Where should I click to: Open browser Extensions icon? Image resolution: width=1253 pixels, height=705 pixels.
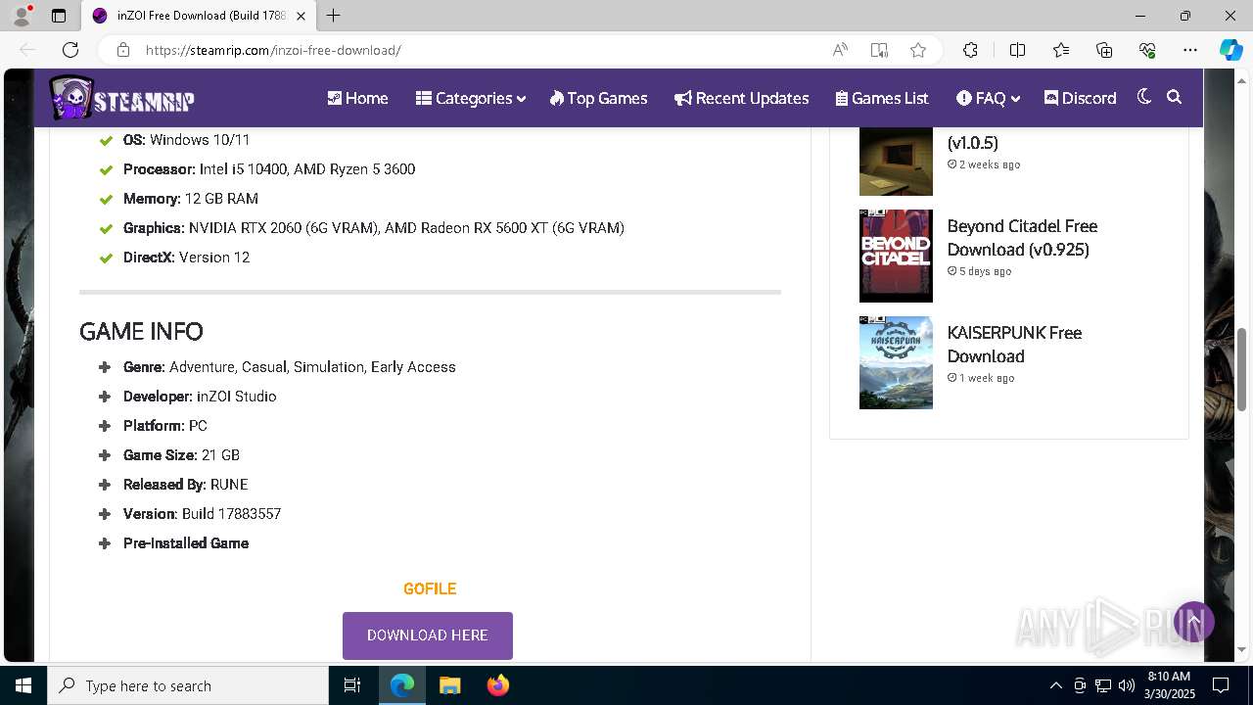(x=970, y=50)
